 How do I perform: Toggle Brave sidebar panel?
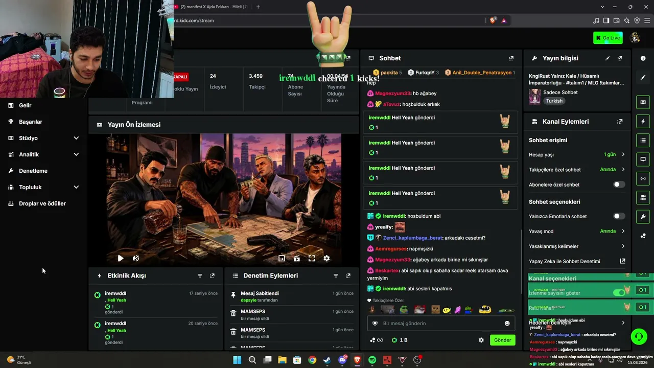(606, 20)
